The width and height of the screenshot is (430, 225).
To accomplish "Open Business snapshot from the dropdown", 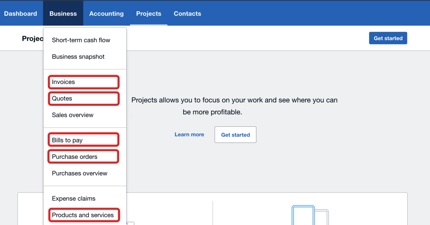I will coord(85,57).
